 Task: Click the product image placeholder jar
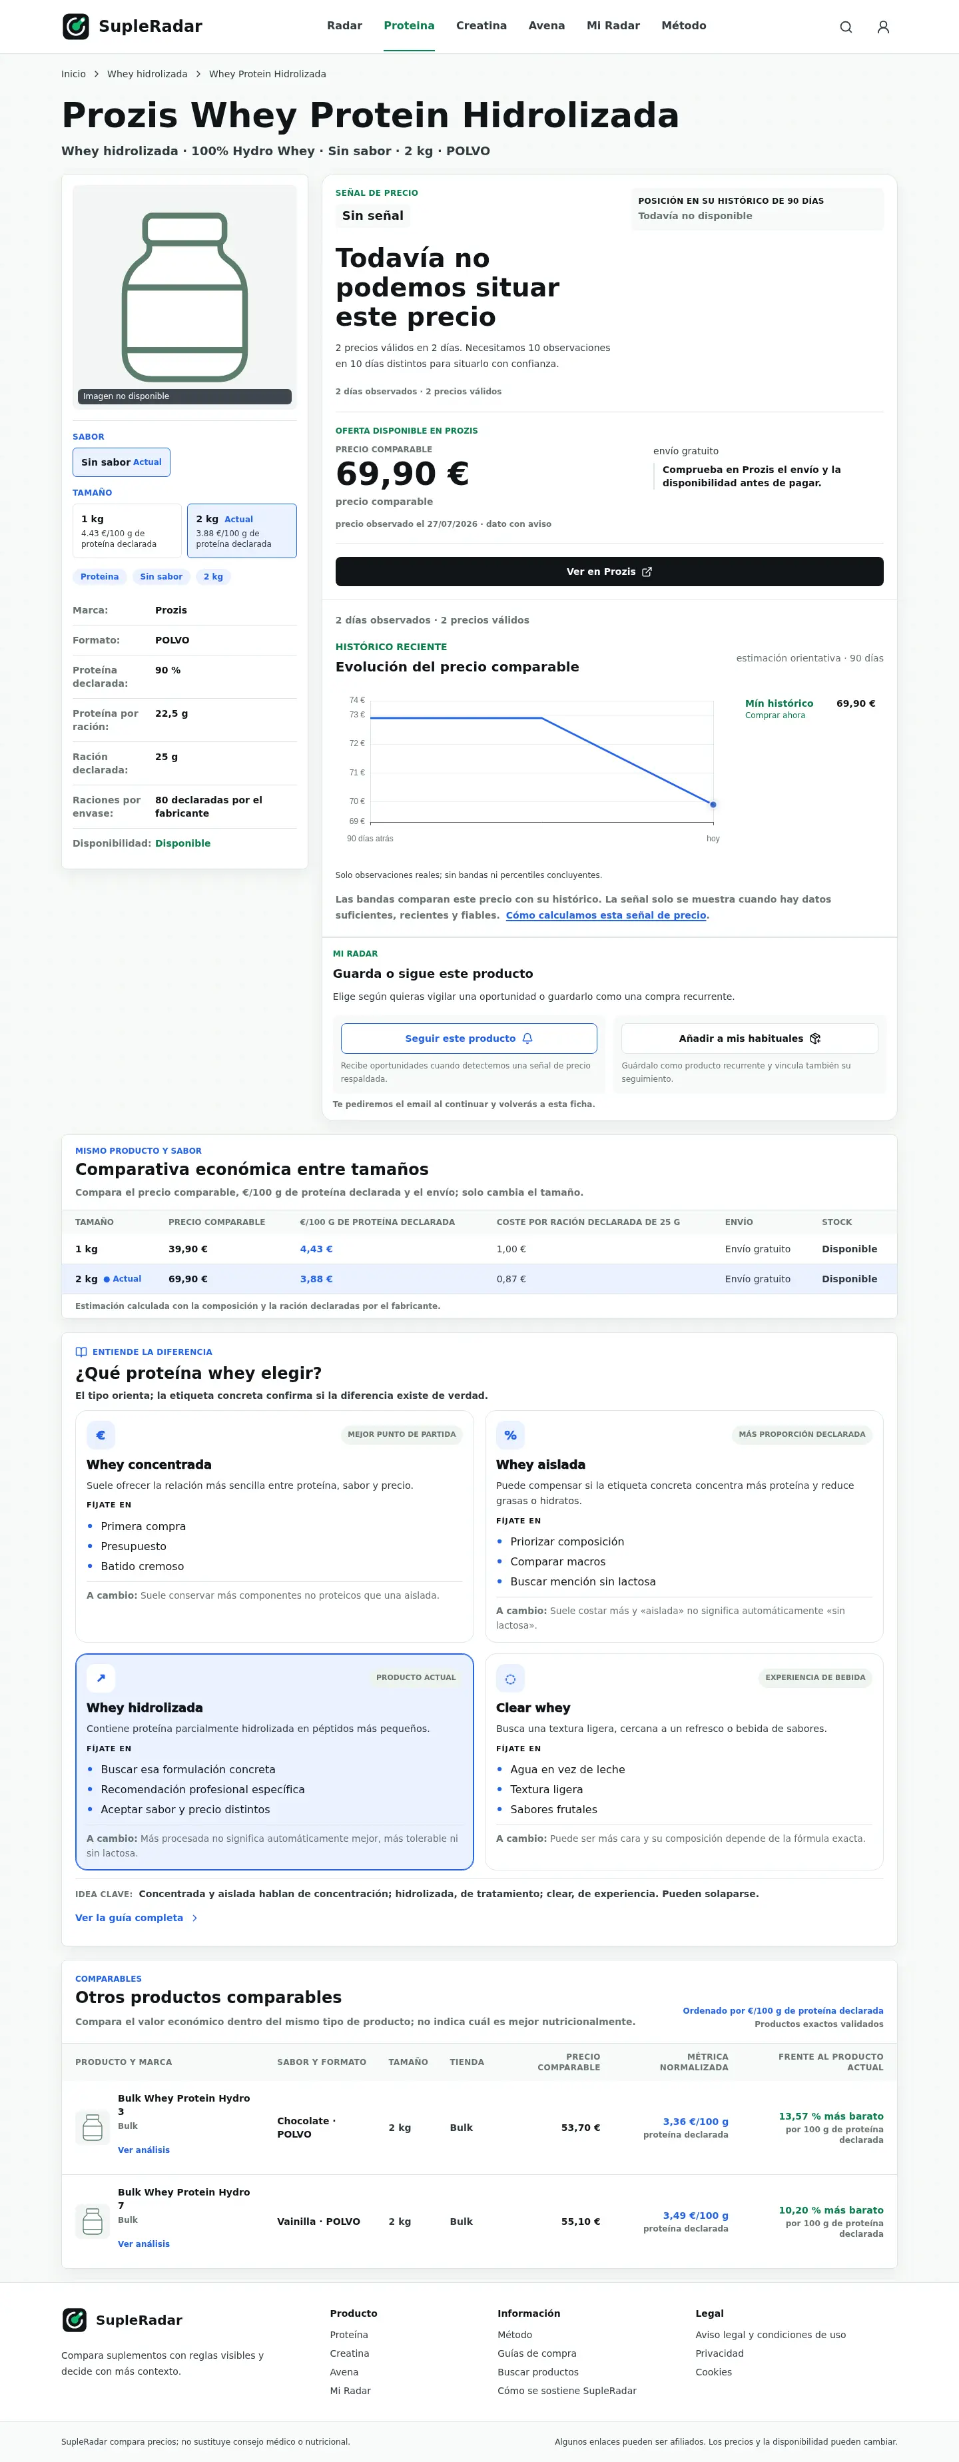184,297
